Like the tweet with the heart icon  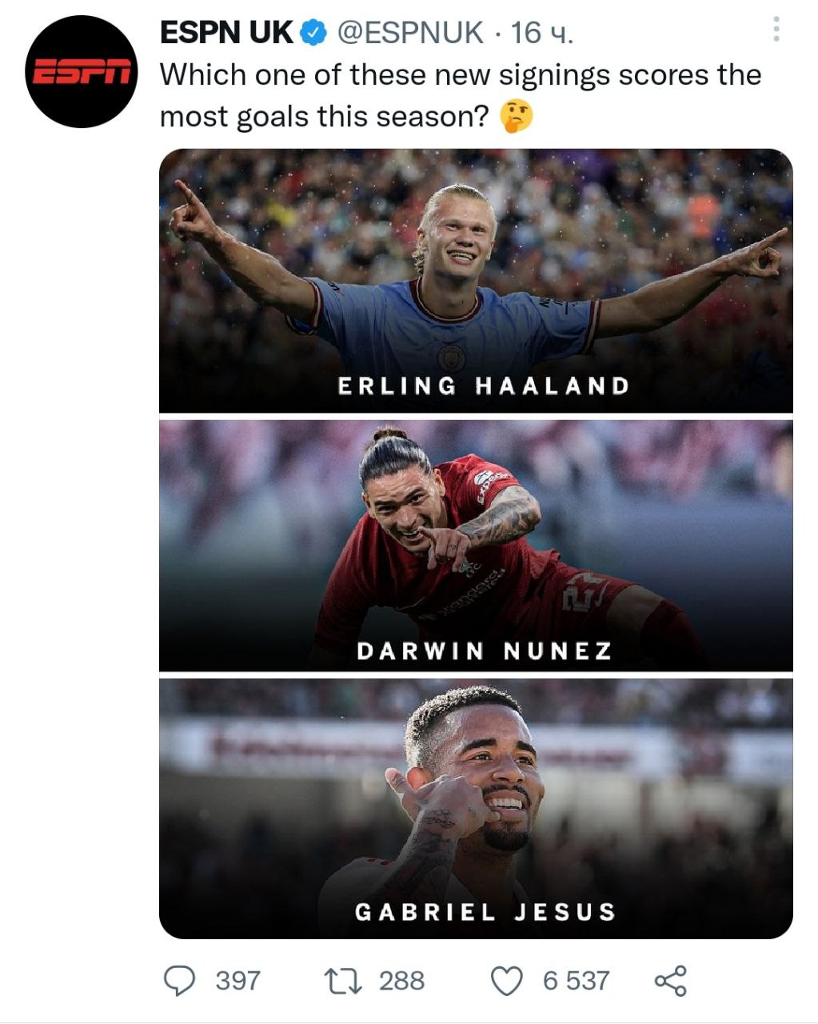[x=507, y=981]
